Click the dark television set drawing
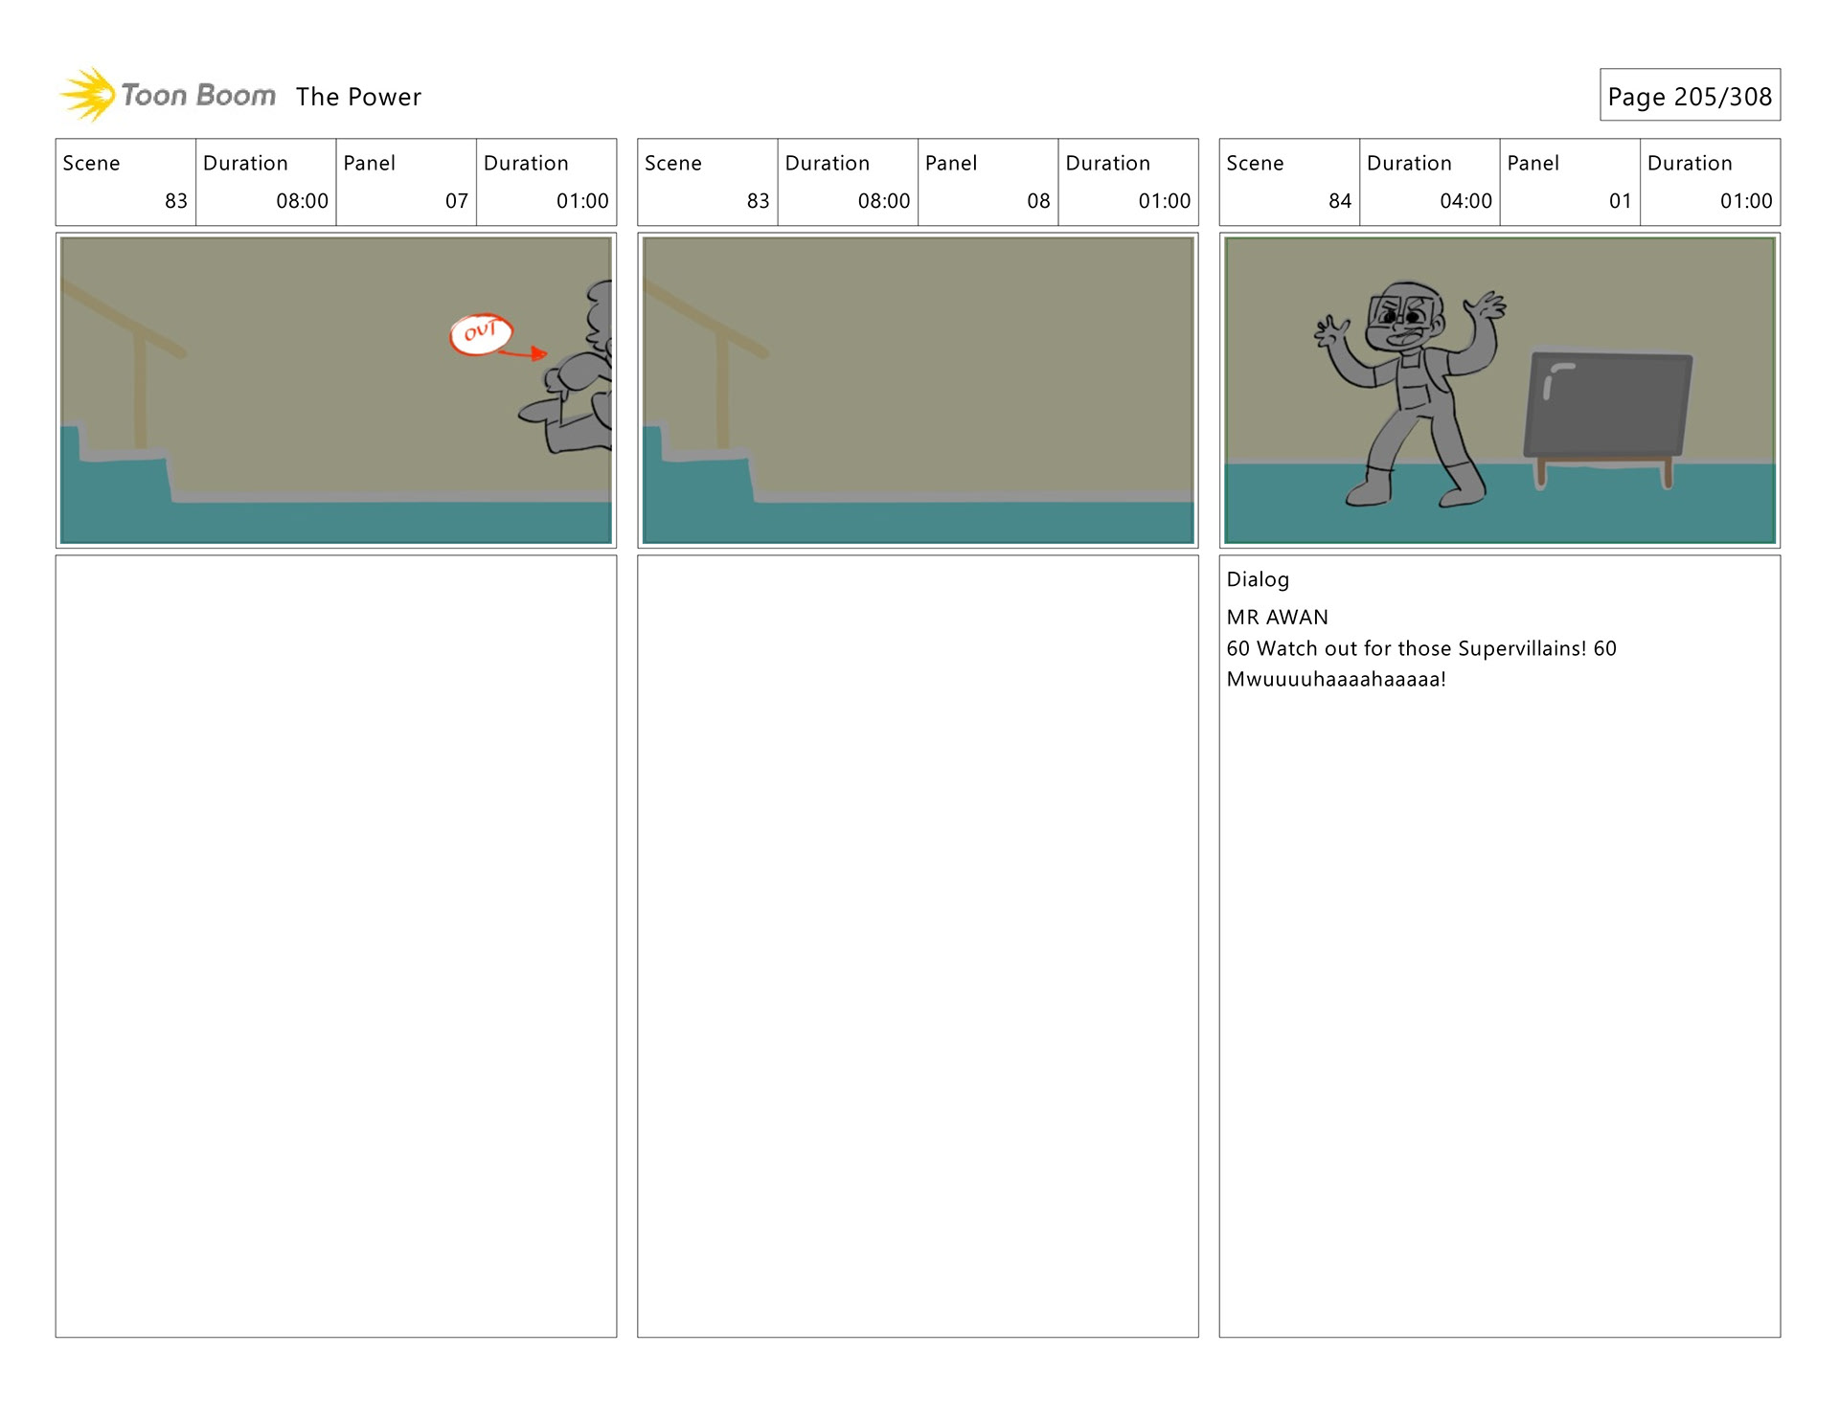The height and width of the screenshot is (1421, 1839). (x=1607, y=406)
